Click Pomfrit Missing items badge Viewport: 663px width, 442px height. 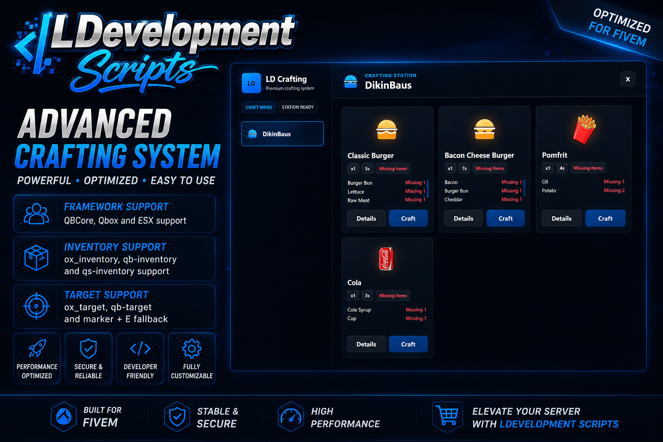588,168
